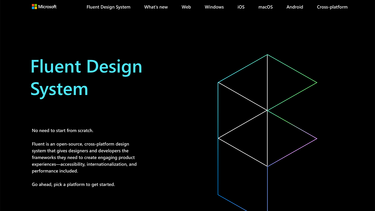Viewport: 375px width, 211px height.
Task: Click the 'No need to start from scratch' text
Action: [x=62, y=130]
